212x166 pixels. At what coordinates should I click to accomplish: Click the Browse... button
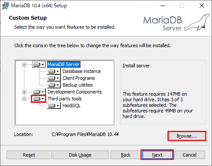tap(187, 136)
